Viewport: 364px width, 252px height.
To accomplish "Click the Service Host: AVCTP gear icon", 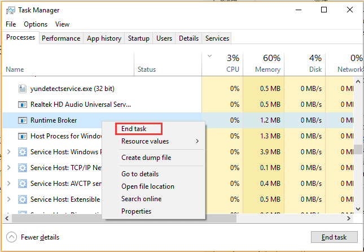I will point(23,184).
